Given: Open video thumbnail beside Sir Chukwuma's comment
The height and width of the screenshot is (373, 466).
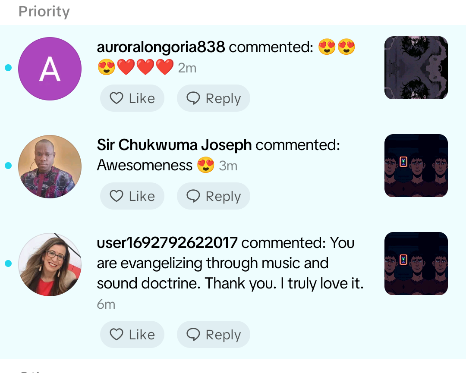Looking at the screenshot, I should [x=416, y=166].
